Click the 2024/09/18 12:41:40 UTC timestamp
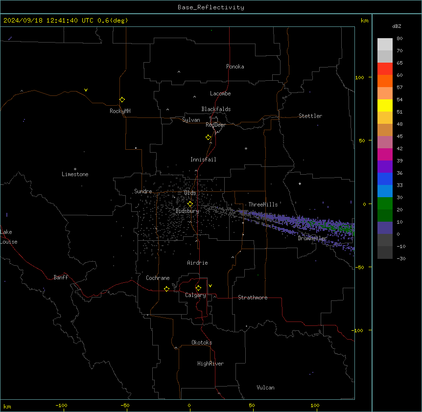 [x=48, y=21]
